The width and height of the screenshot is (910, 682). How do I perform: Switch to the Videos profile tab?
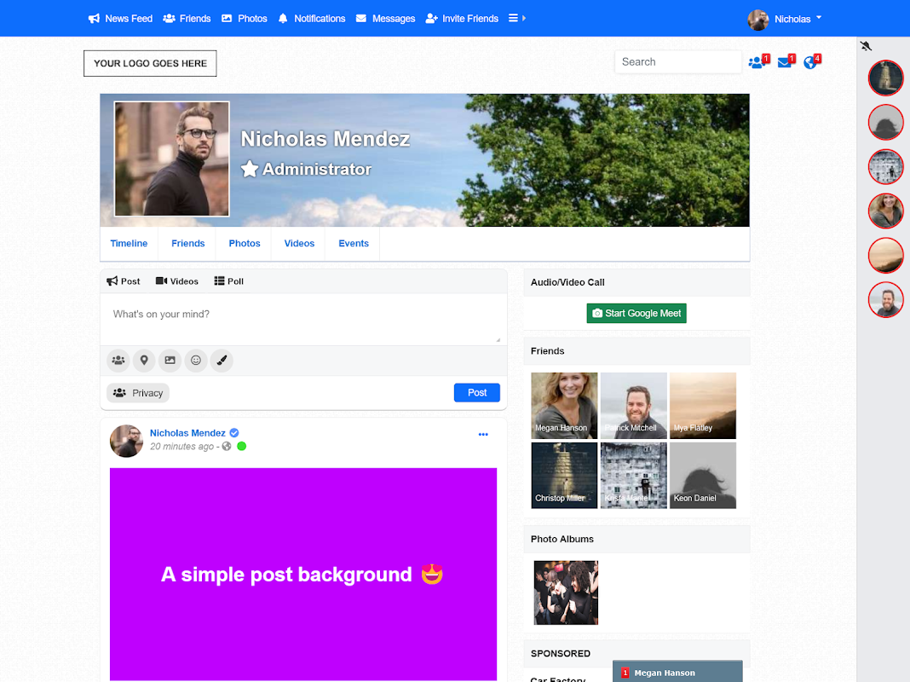(299, 243)
